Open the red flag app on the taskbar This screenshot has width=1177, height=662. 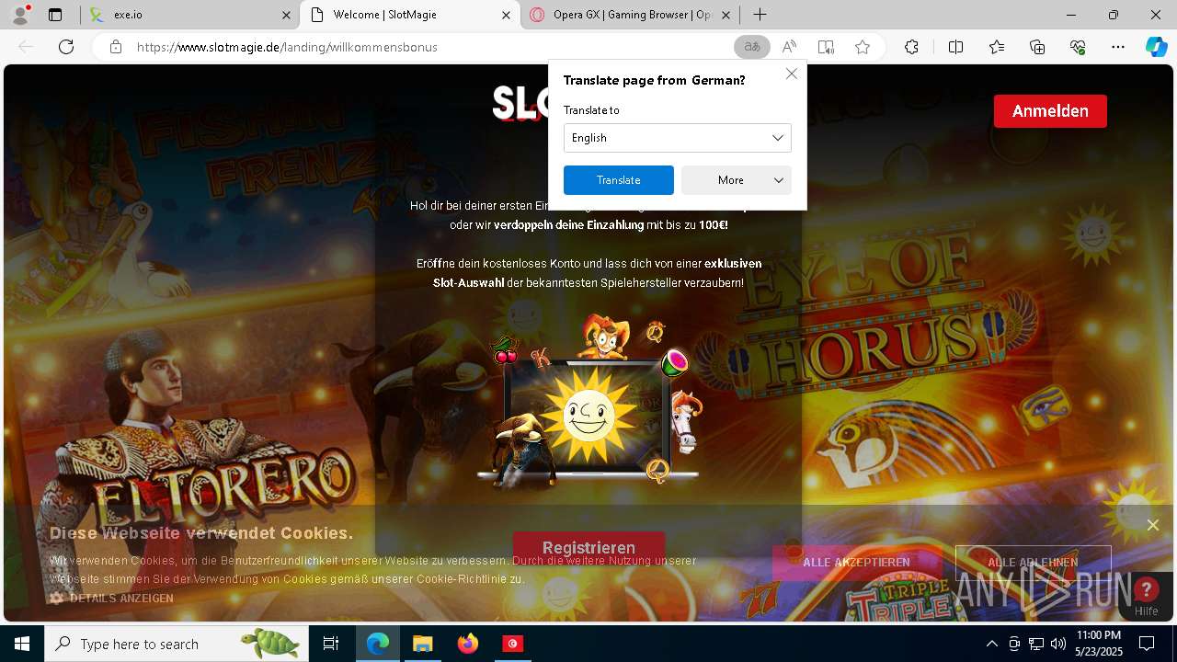512,644
